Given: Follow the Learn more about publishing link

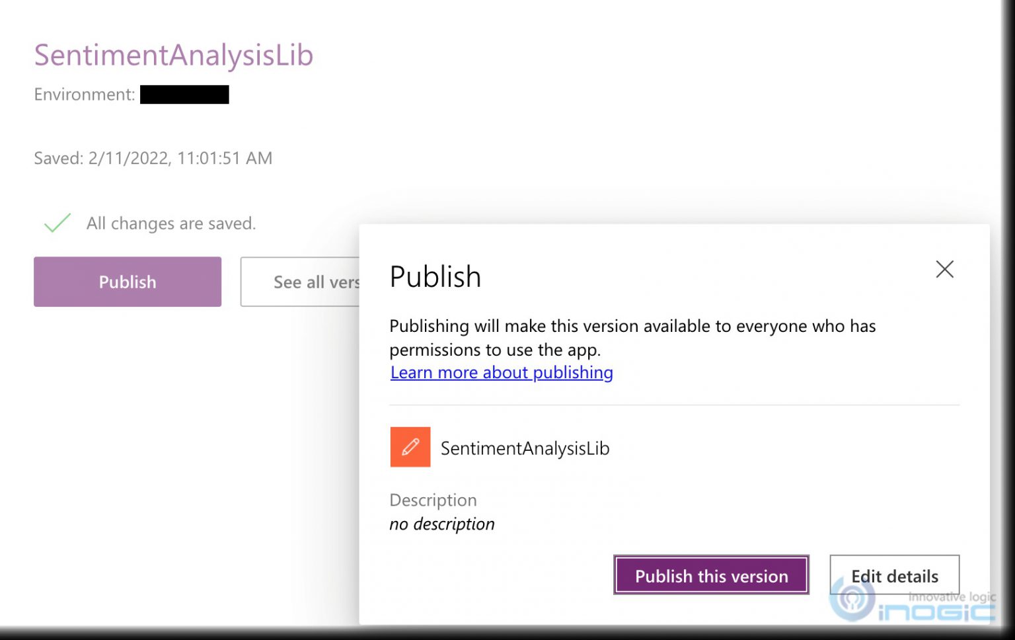Looking at the screenshot, I should click(x=502, y=372).
